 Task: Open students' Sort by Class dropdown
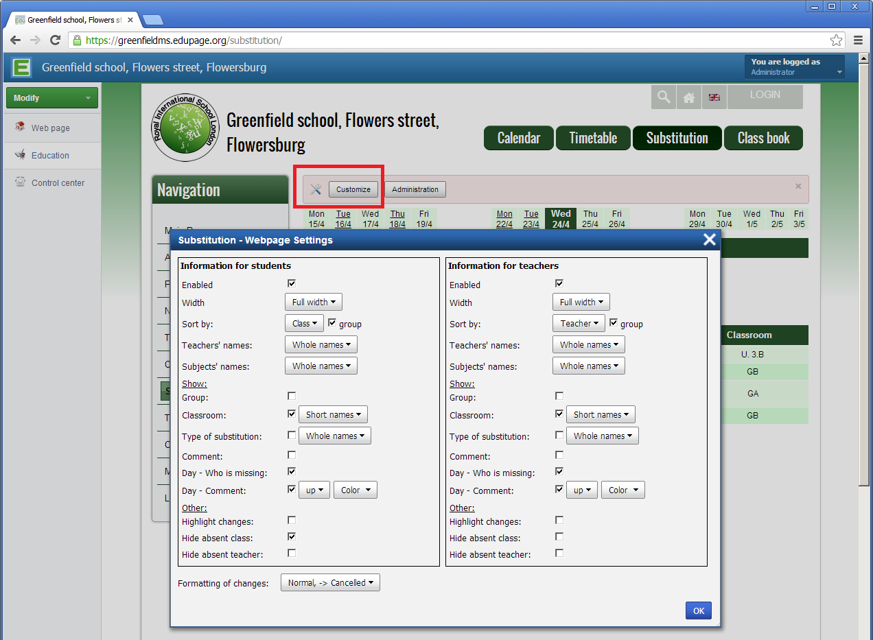(304, 323)
